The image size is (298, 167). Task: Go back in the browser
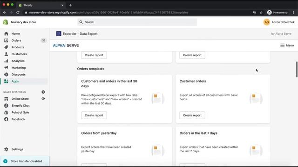[5, 13]
